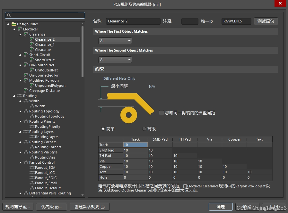Click the ShortCircuit rule icon
This screenshot has width=288, height=213.
click(32, 60)
